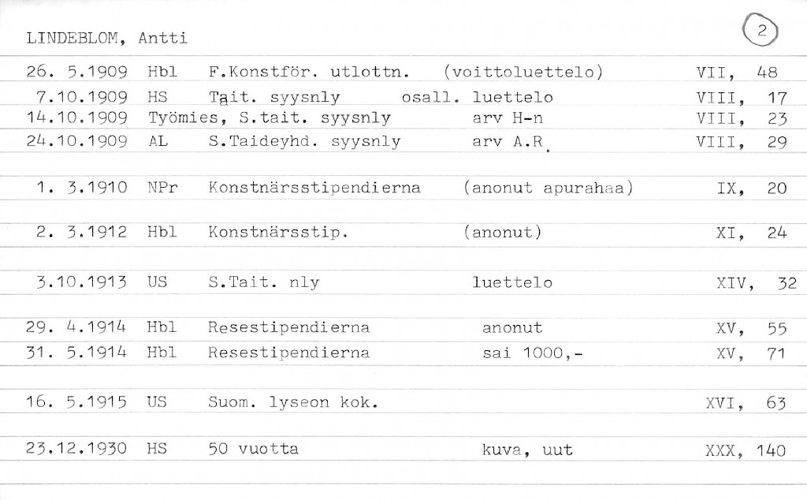The width and height of the screenshot is (807, 500).
Task: Click the F.Konstför. utlottn. entry
Action: [x=309, y=73]
